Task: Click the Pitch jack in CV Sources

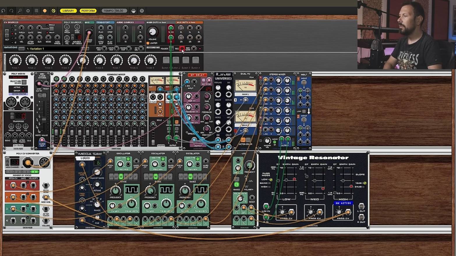Action: tap(22, 28)
